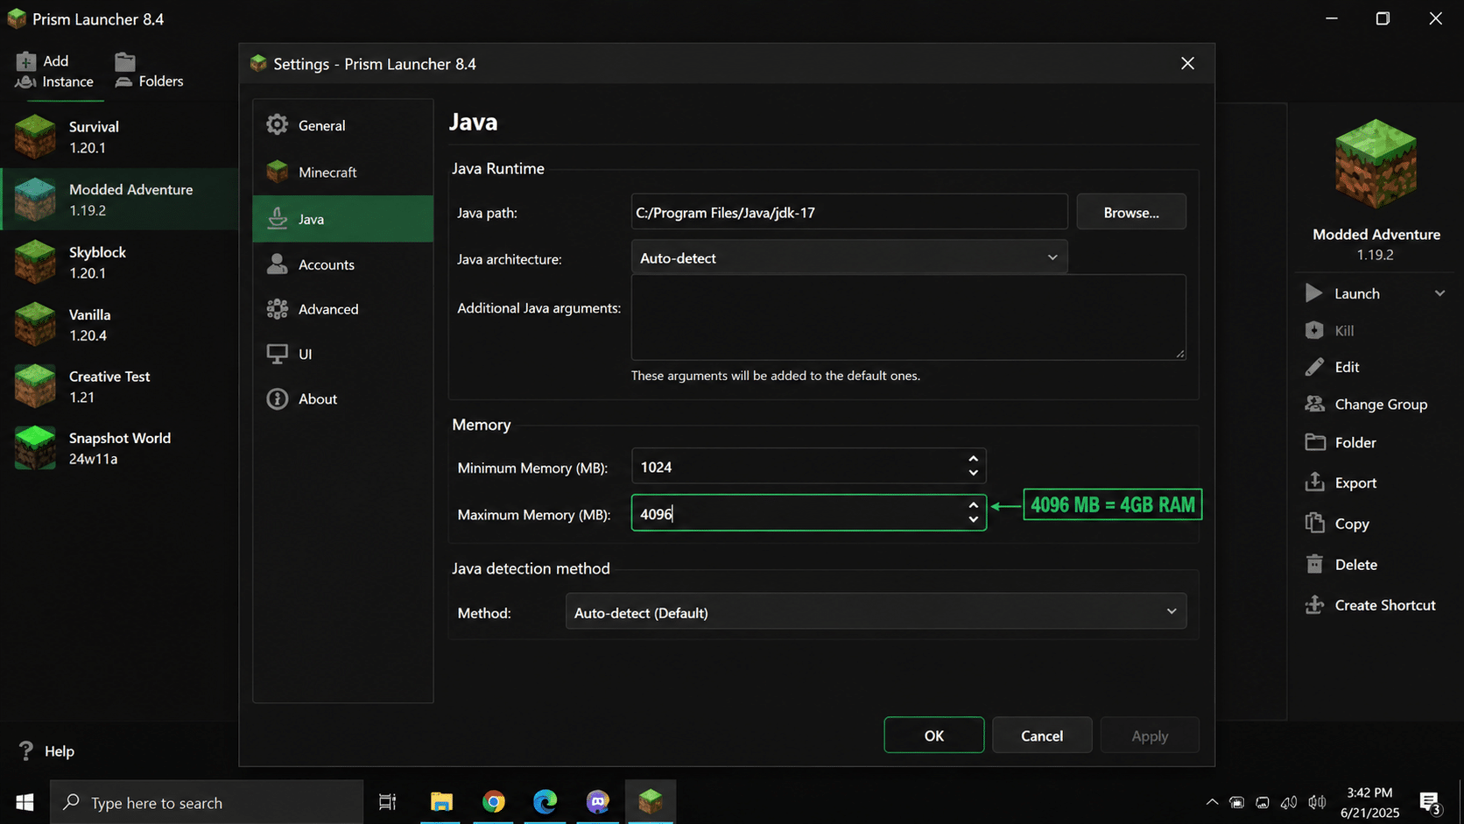Image resolution: width=1464 pixels, height=824 pixels.
Task: Select the Creative Test instance
Action: (119, 386)
